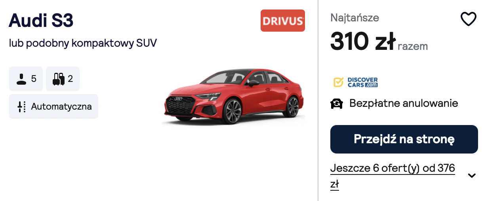Click the transmission gear icon
The height and width of the screenshot is (201, 484).
click(21, 106)
